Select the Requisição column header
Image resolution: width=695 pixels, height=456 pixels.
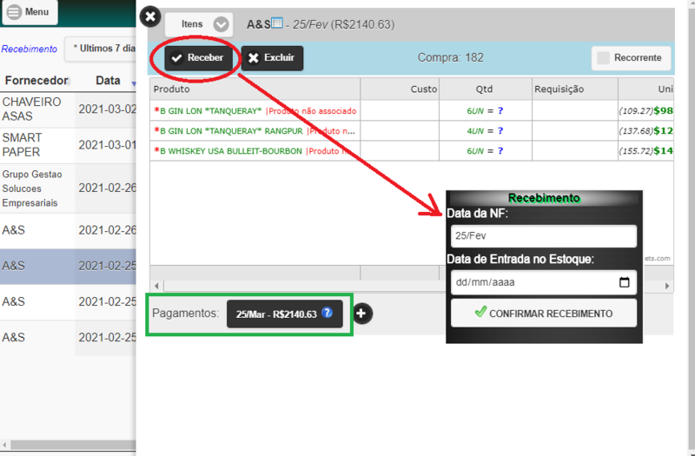575,89
